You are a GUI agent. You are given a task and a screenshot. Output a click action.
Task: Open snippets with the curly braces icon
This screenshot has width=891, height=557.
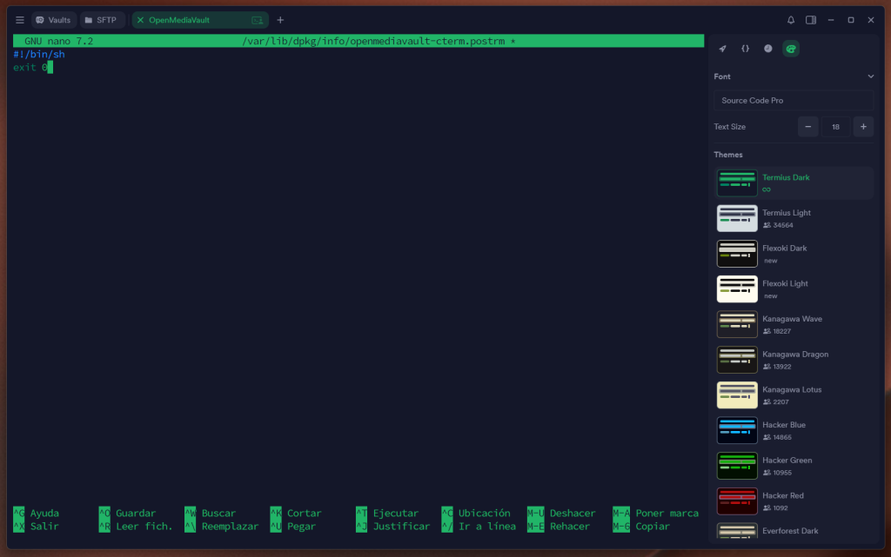coord(745,49)
